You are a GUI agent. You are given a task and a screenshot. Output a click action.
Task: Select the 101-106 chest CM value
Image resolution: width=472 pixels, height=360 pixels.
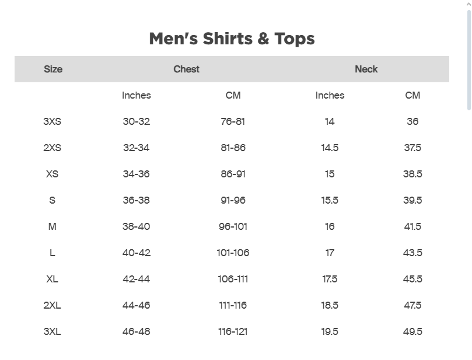(233, 253)
